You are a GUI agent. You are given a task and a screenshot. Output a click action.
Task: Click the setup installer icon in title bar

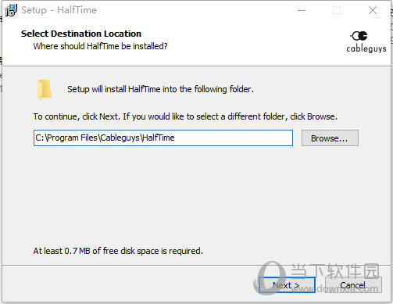click(x=11, y=10)
